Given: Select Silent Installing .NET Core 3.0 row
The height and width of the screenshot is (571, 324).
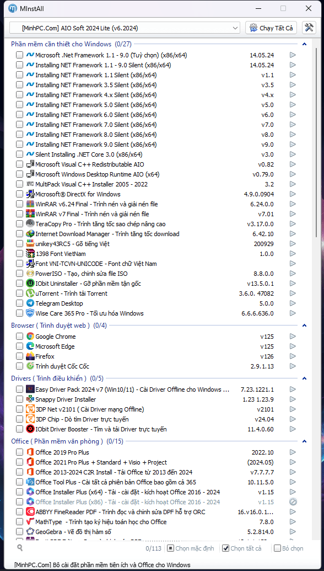Looking at the screenshot, I should [x=89, y=154].
